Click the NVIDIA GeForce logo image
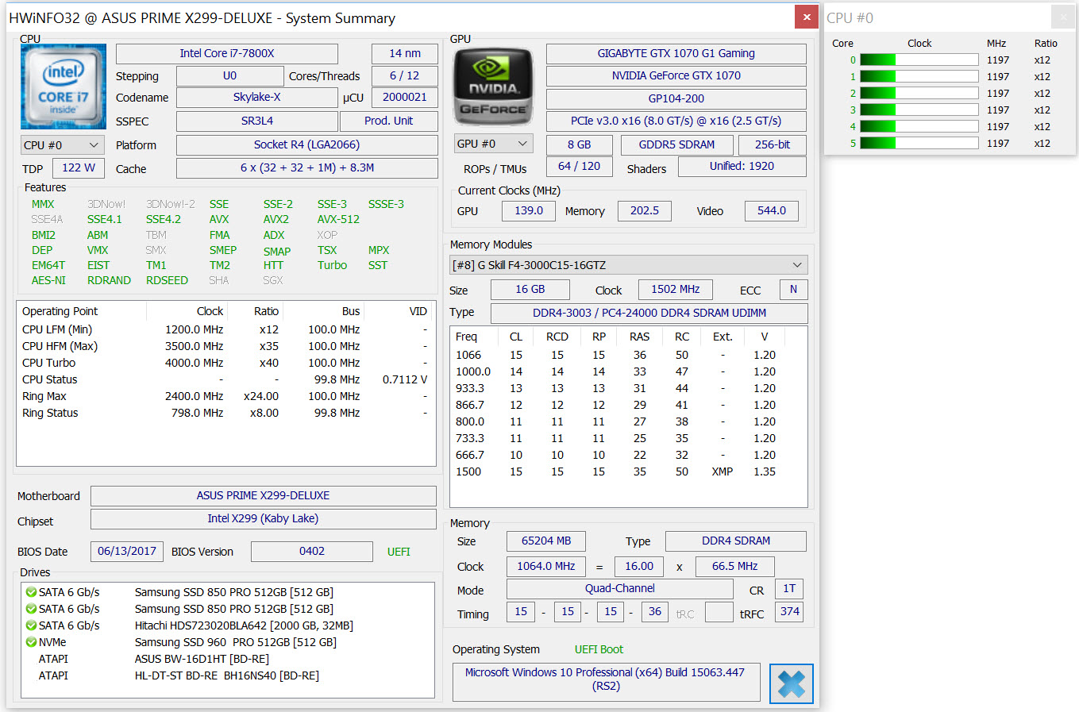 point(493,87)
